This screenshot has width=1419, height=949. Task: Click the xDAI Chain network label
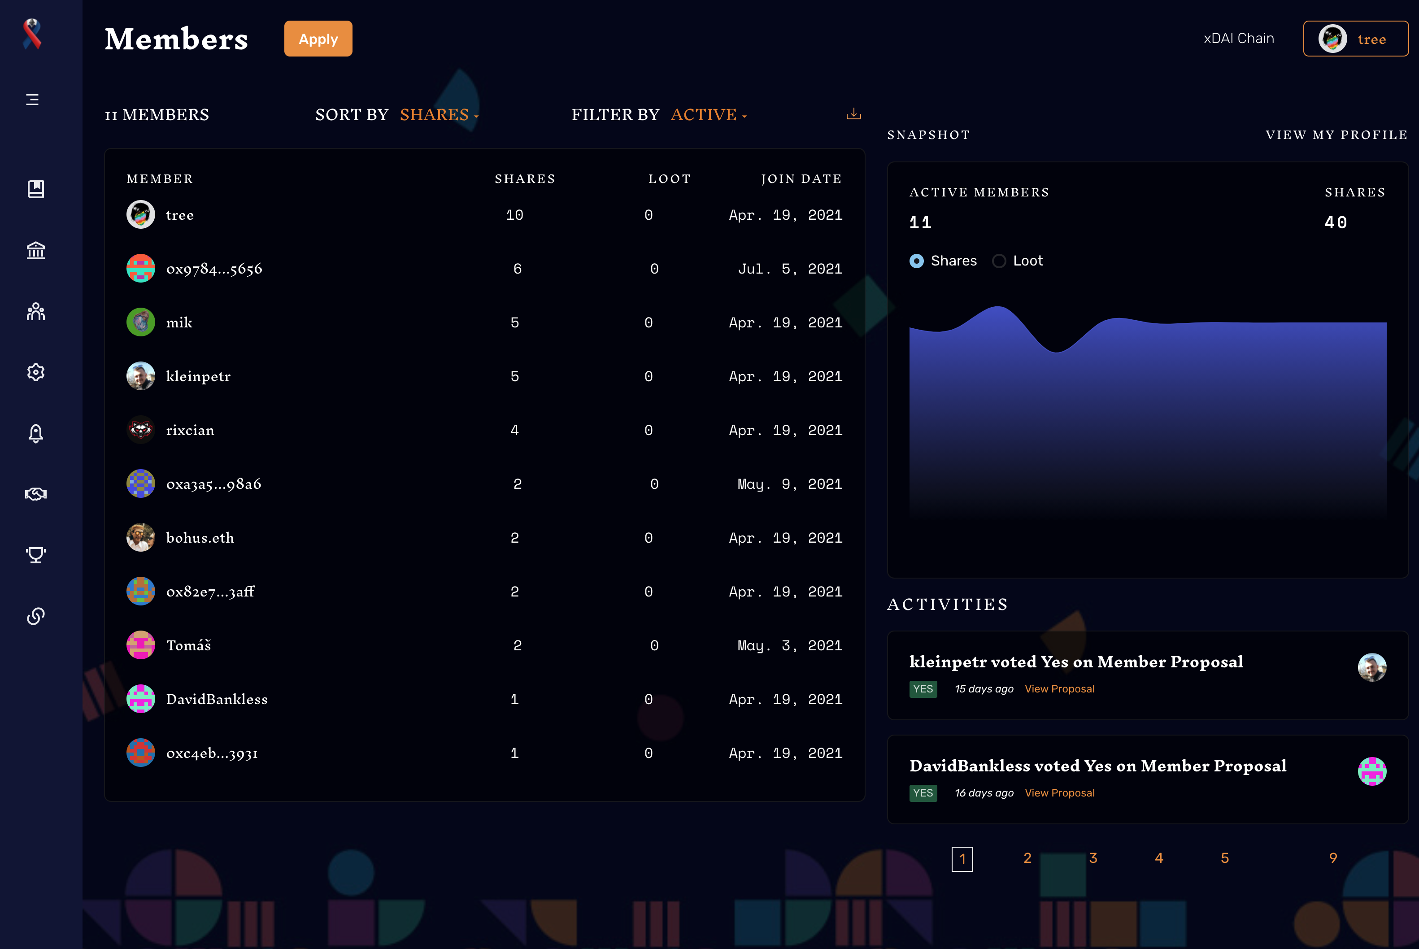pyautogui.click(x=1239, y=39)
